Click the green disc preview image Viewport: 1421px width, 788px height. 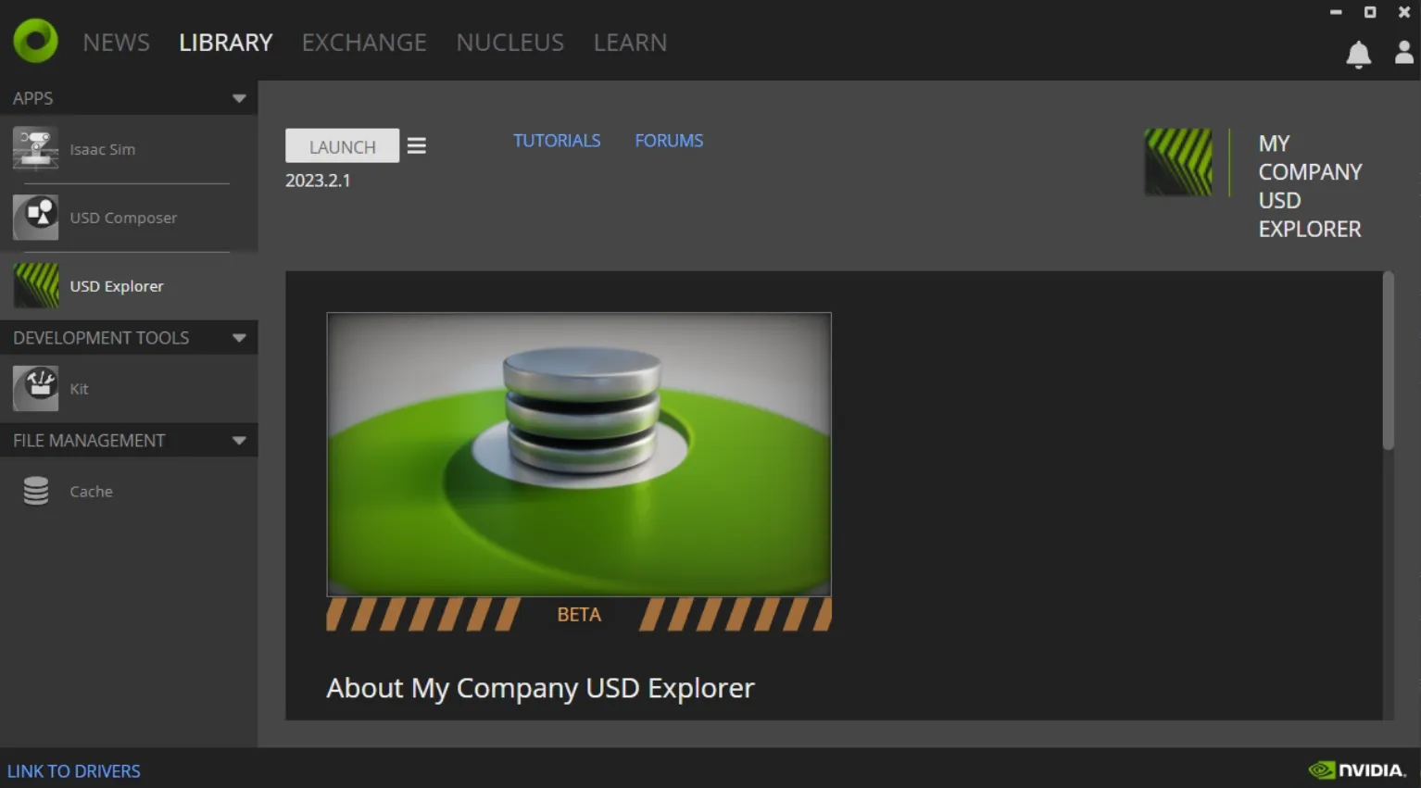point(579,455)
